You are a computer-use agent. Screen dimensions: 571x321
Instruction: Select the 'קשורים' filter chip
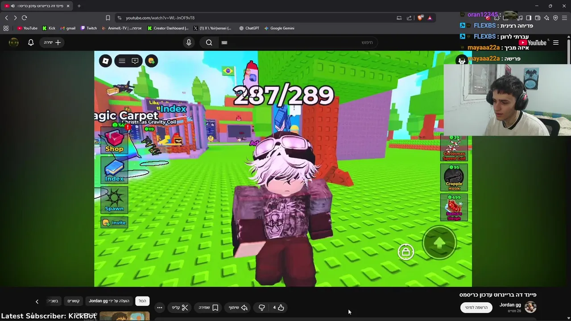tap(73, 301)
